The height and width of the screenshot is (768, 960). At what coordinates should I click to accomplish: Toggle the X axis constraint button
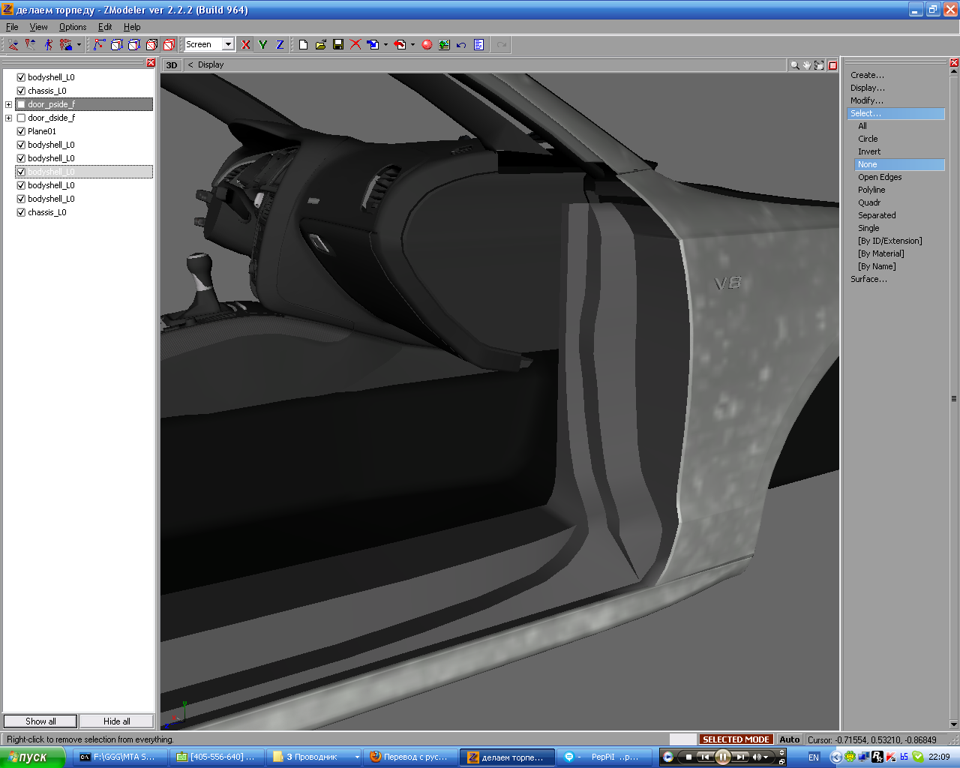(x=245, y=45)
